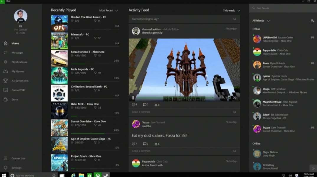Open Xbox app Settings gear
This screenshot has width=317, height=177.
tap(16, 168)
